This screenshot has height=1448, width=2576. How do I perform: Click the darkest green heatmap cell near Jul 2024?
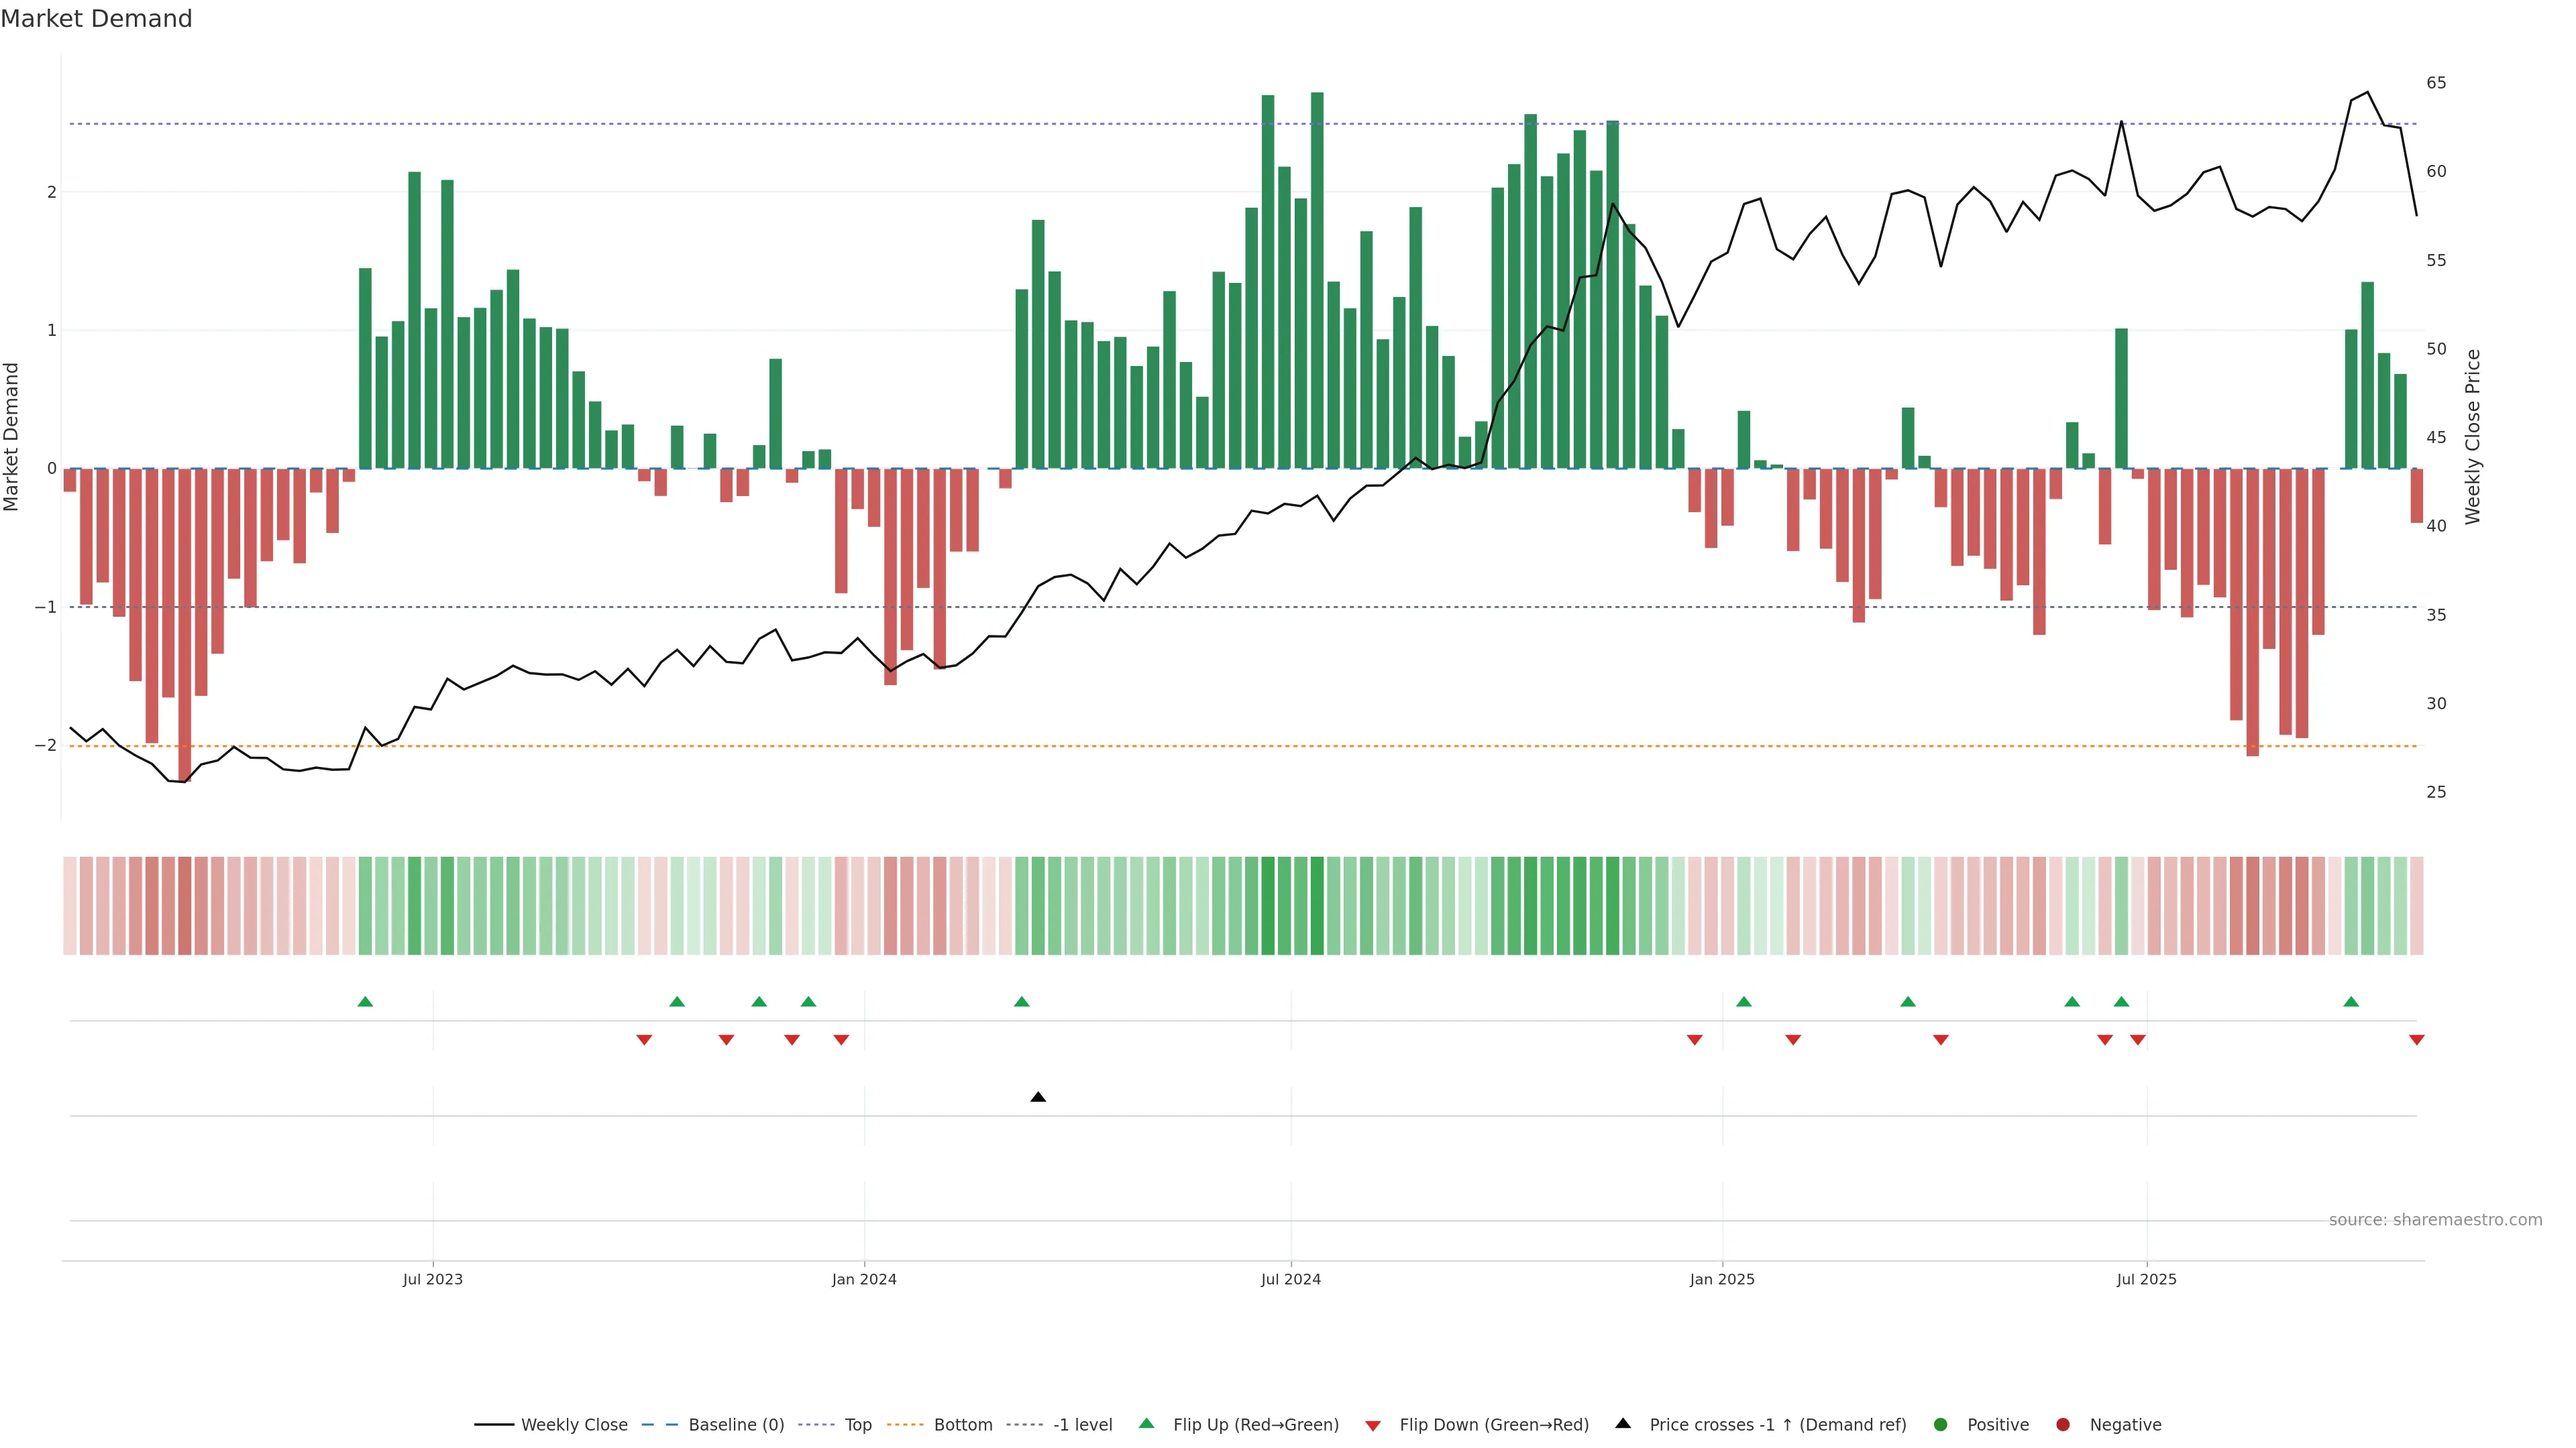pyautogui.click(x=1317, y=906)
